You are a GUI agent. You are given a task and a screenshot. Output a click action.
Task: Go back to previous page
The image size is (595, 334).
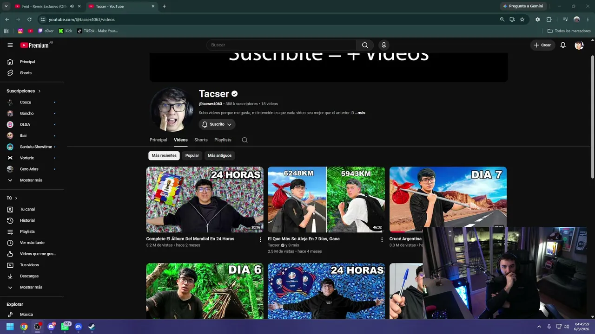pyautogui.click(x=7, y=19)
